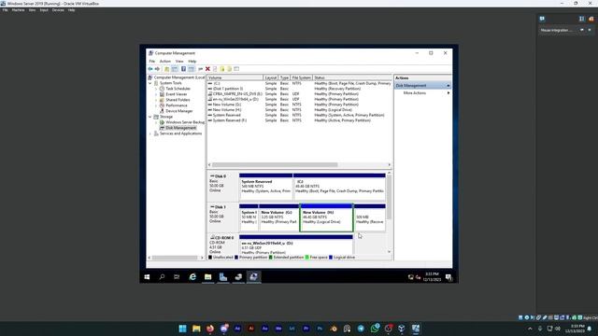Image resolution: width=598 pixels, height=336 pixels.
Task: Open Telegram on host taskbar
Action: (x=361, y=329)
